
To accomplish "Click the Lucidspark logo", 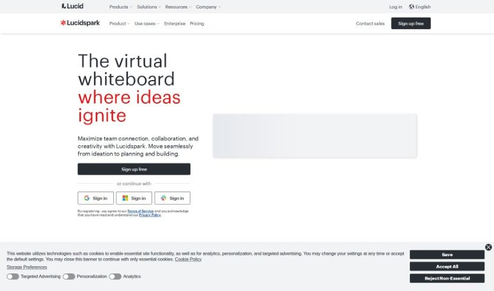I will click(x=80, y=22).
